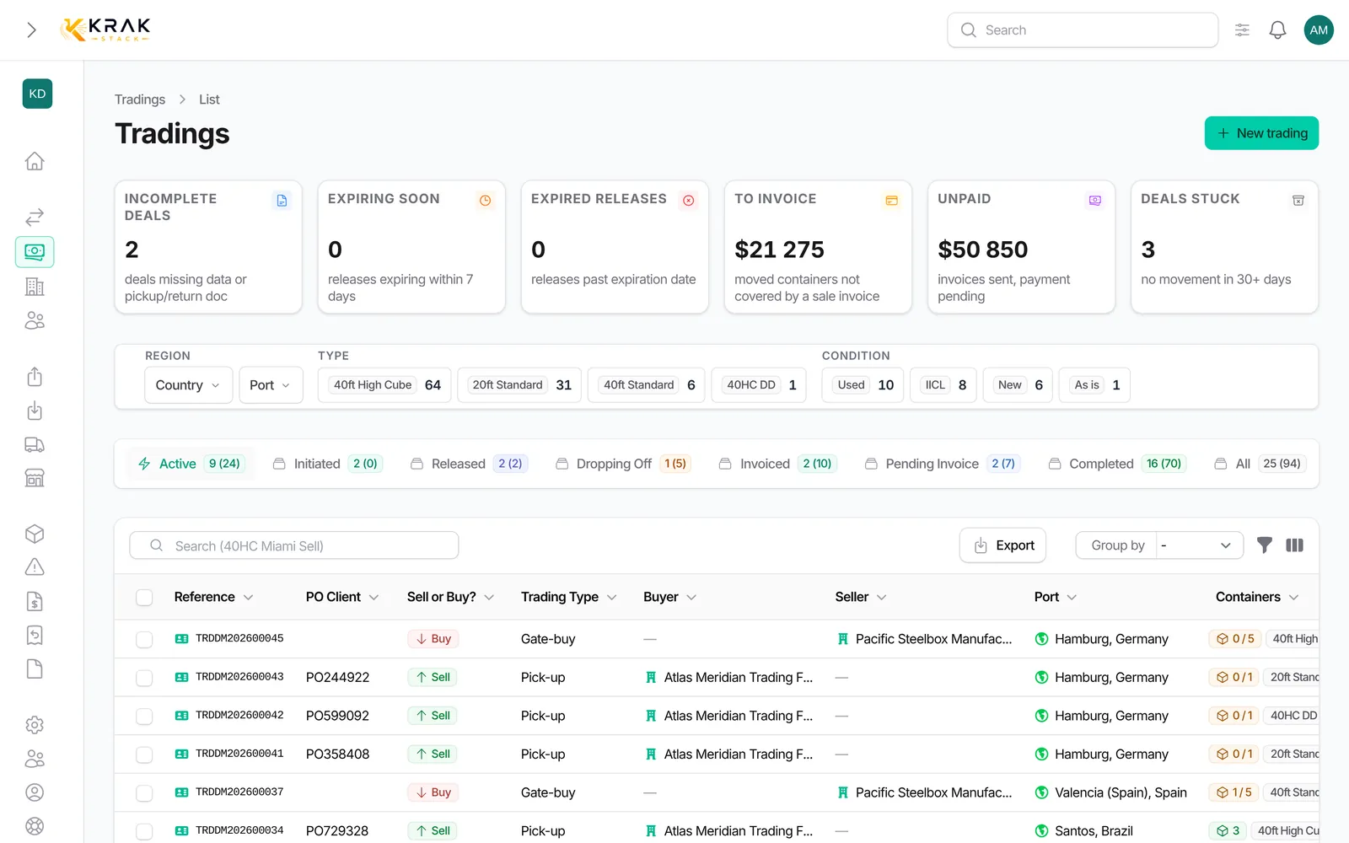
Task: Switch to the Dropping Off tab
Action: tap(623, 464)
